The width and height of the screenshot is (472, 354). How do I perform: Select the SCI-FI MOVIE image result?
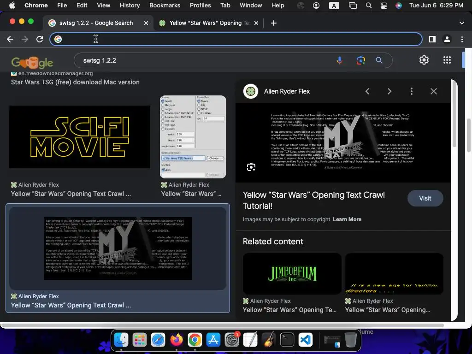tap(80, 137)
